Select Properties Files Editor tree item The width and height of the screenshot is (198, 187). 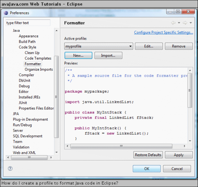coord(36,108)
